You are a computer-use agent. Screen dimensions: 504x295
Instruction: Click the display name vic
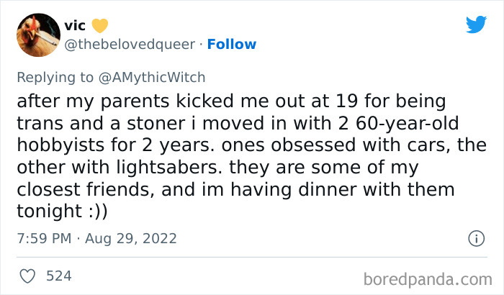pos(75,26)
